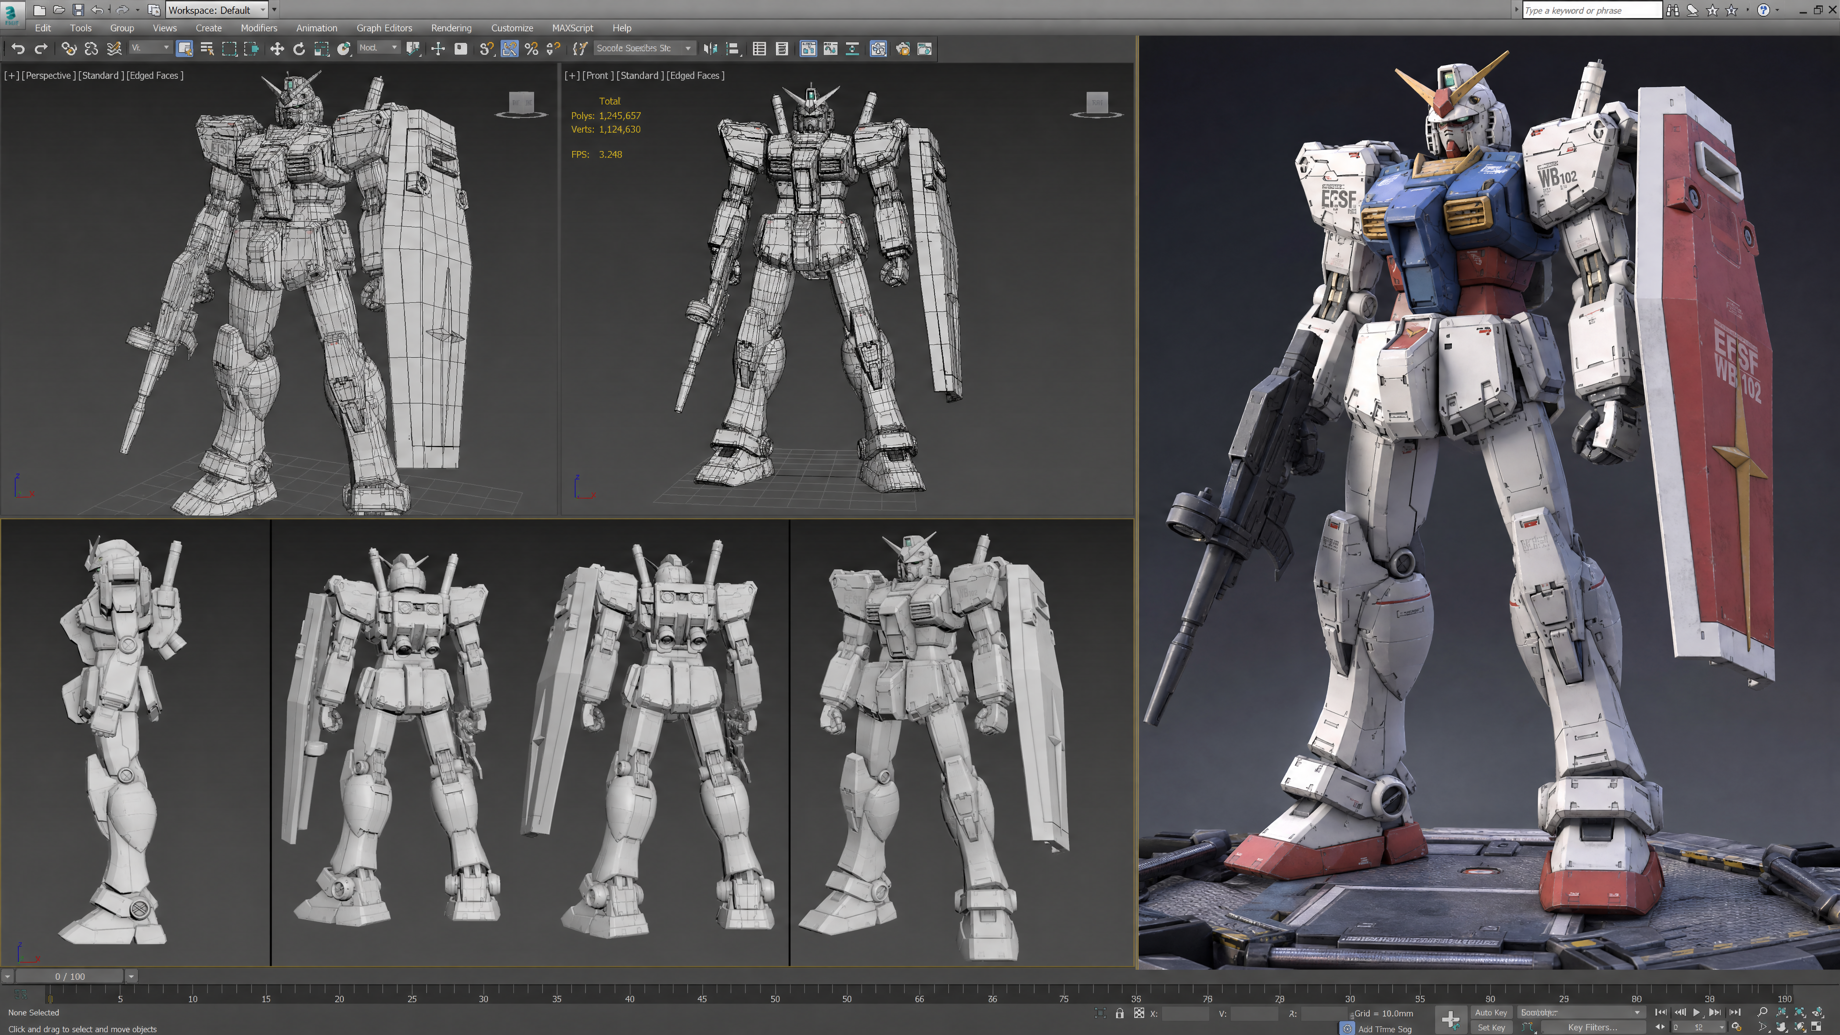Click the Select and Manipulate crosshair icon
The height and width of the screenshot is (1035, 1840).
click(x=438, y=48)
